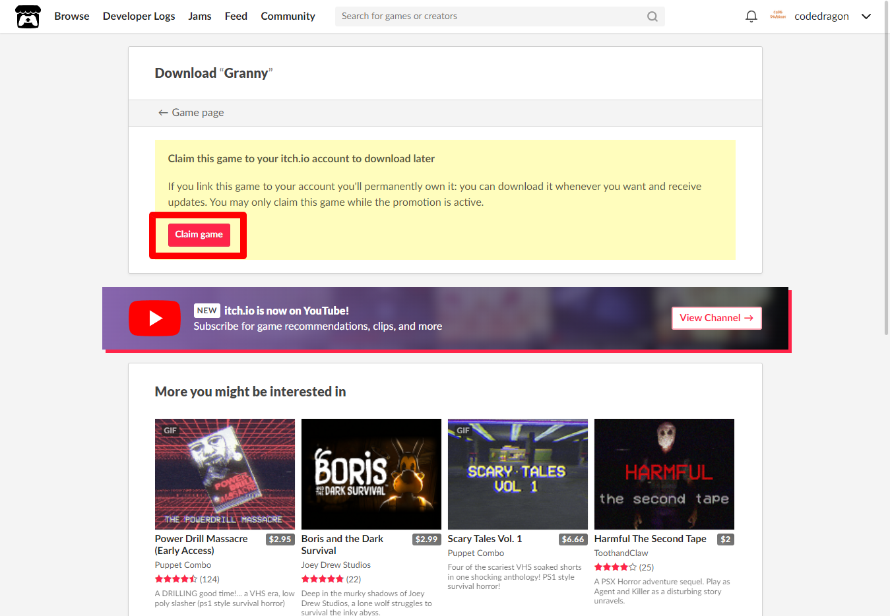
Task: Open the Feed page
Action: (x=236, y=16)
